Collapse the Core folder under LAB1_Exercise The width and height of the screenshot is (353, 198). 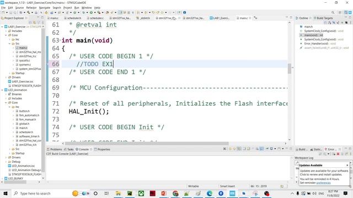pos(6,35)
